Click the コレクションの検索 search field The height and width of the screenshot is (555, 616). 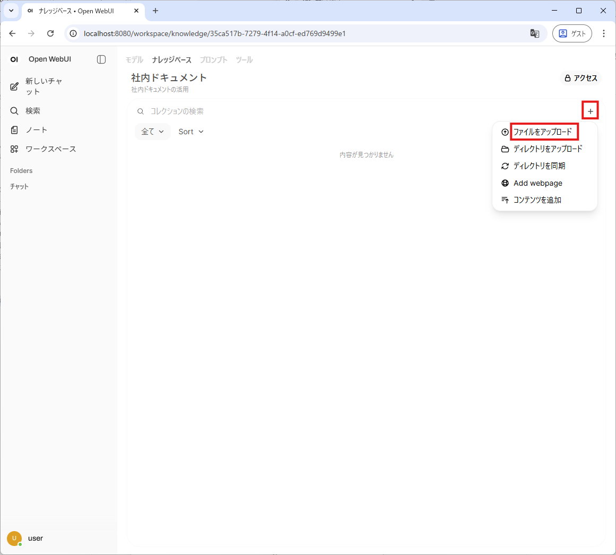click(361, 111)
